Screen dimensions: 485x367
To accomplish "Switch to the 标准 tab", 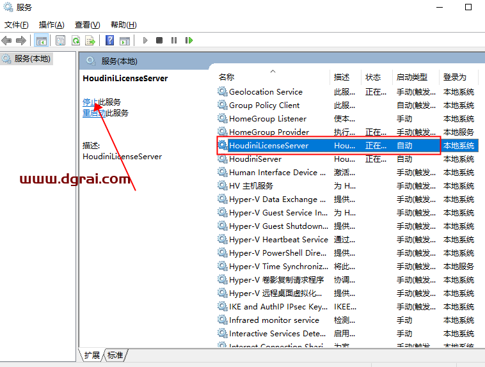I will point(115,355).
